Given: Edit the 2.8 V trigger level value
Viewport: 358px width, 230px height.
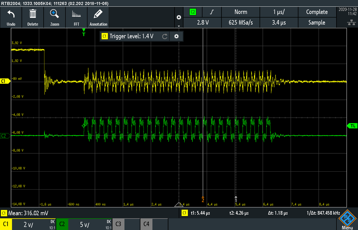Looking at the screenshot, I should pyautogui.click(x=202, y=23).
